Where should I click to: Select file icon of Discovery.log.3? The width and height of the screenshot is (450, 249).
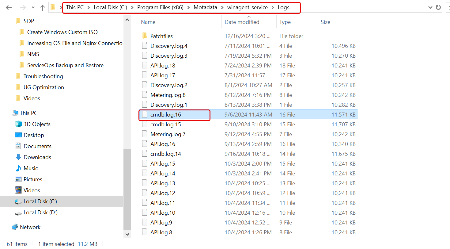(x=145, y=56)
